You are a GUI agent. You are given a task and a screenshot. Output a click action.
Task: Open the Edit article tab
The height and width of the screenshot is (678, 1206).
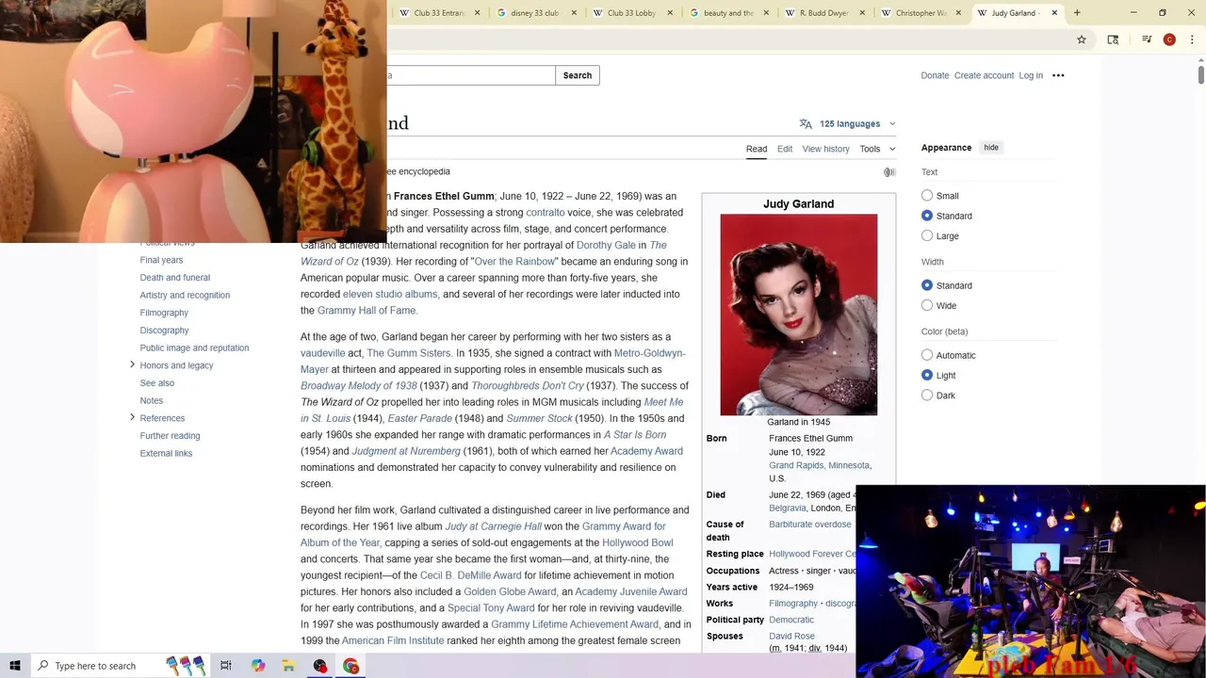click(785, 149)
